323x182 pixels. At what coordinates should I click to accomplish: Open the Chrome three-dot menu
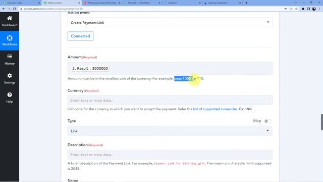319,9
